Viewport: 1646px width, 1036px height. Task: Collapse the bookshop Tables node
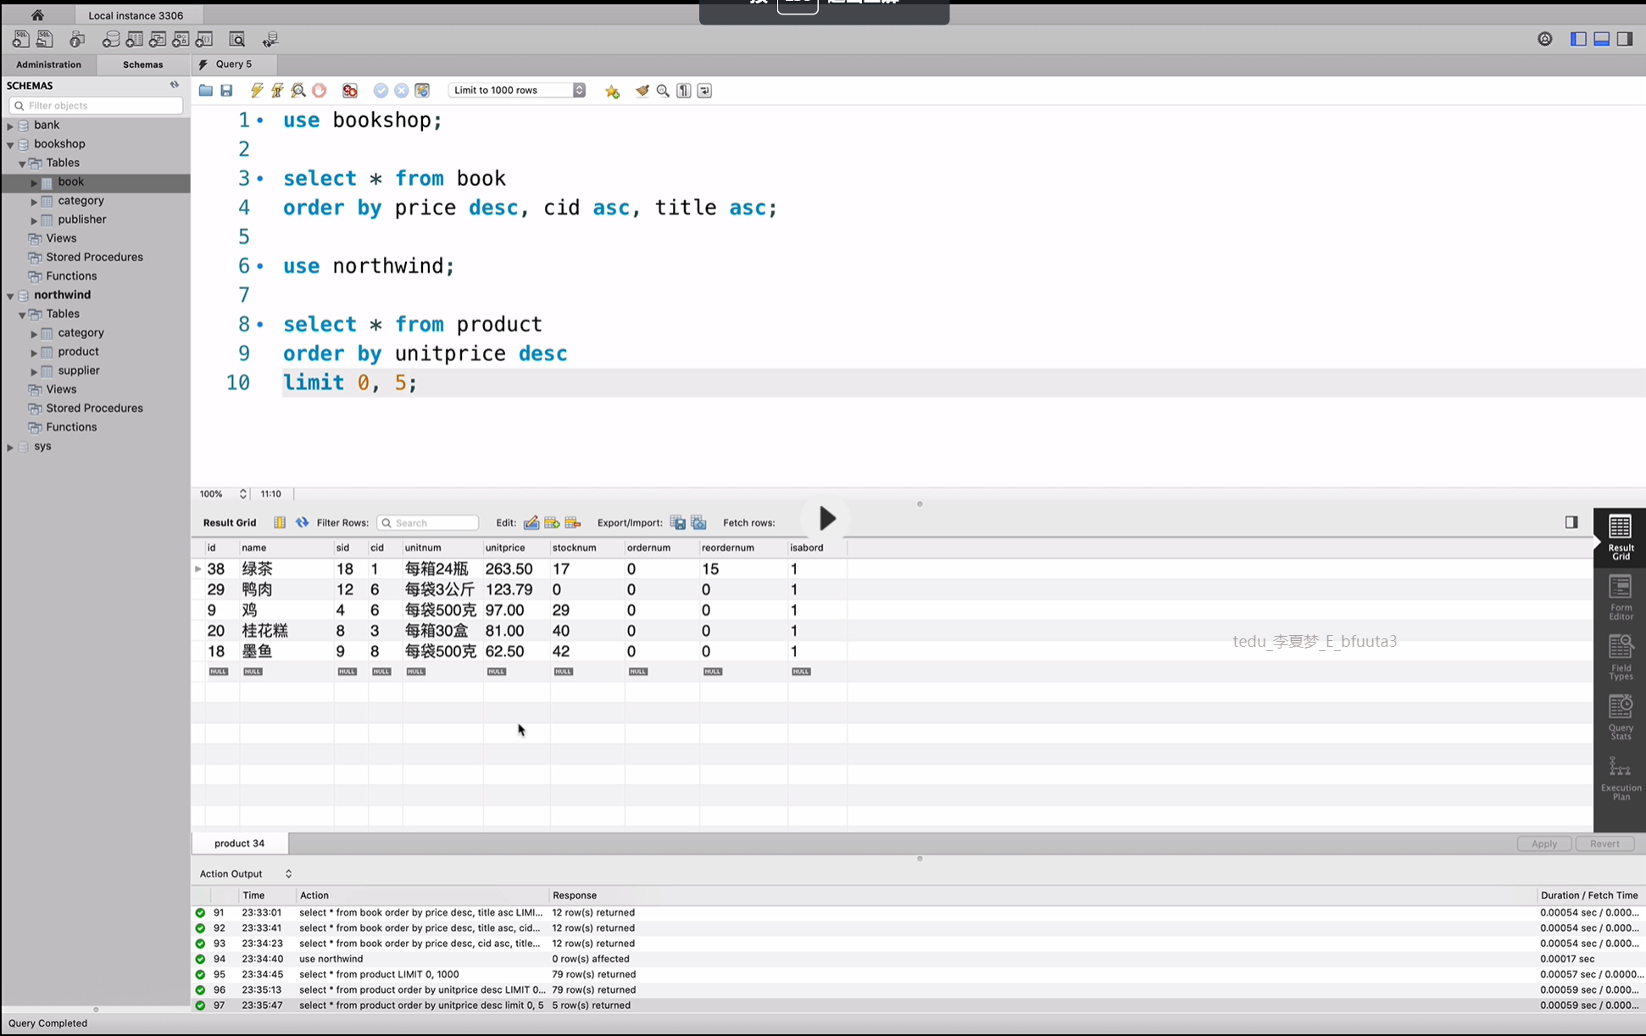22,163
